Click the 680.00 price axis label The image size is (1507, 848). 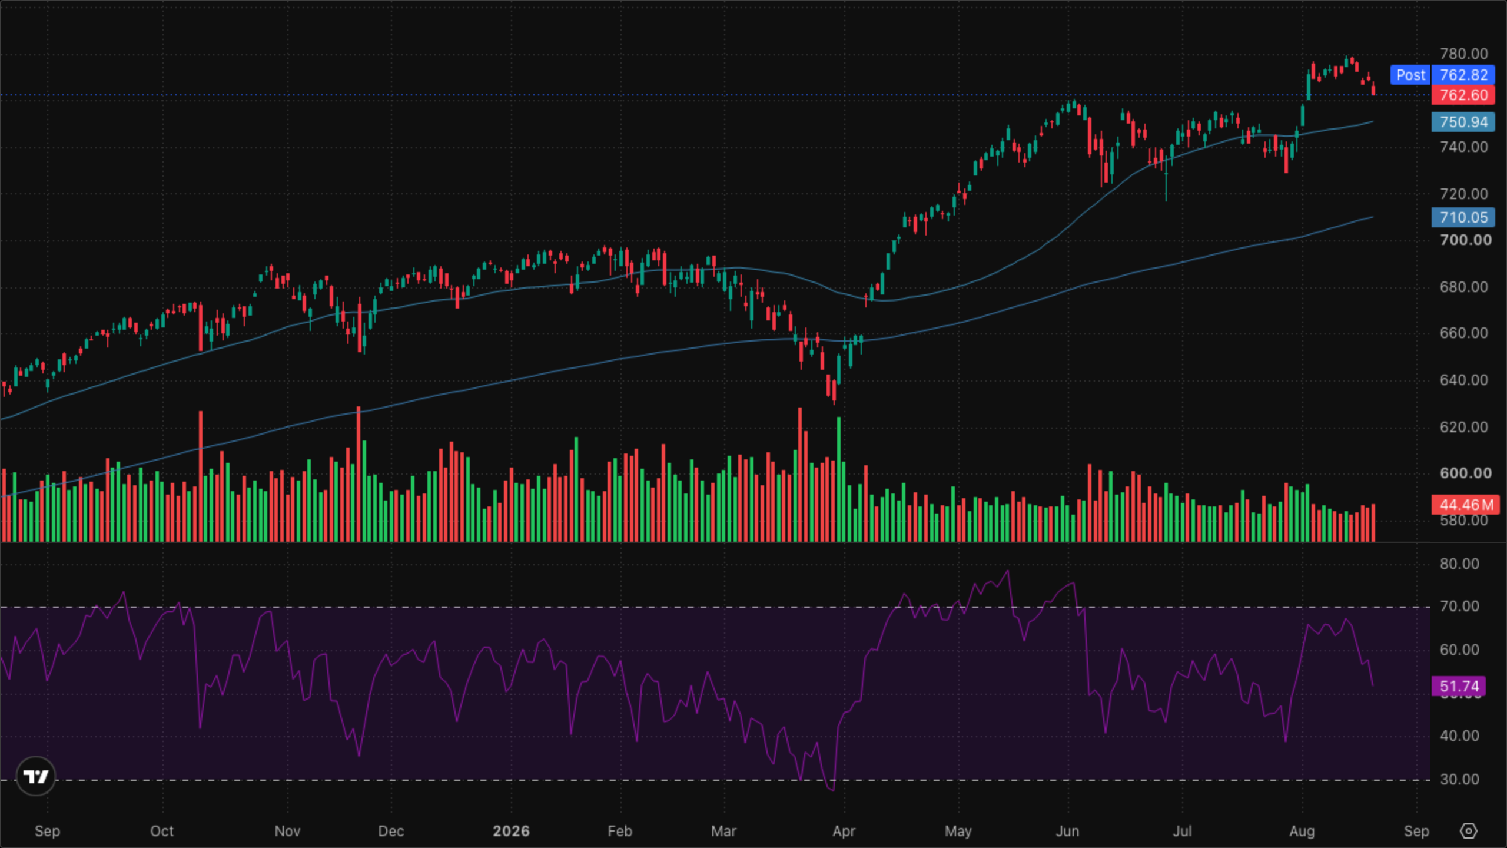[1464, 287]
